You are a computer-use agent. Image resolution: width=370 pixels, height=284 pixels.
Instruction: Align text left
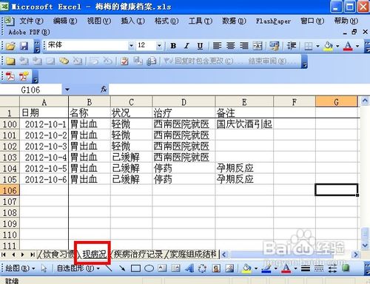(x=217, y=46)
